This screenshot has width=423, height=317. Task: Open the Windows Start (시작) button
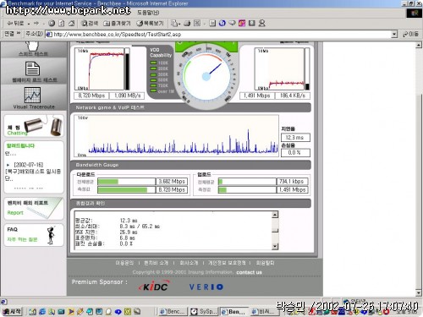[12, 311]
